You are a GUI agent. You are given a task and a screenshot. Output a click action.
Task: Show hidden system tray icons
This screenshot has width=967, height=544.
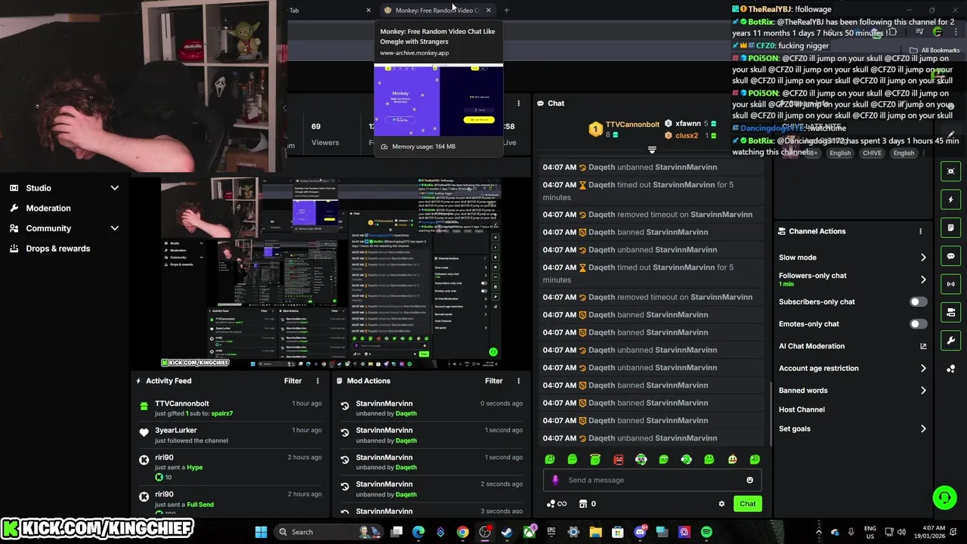[818, 532]
